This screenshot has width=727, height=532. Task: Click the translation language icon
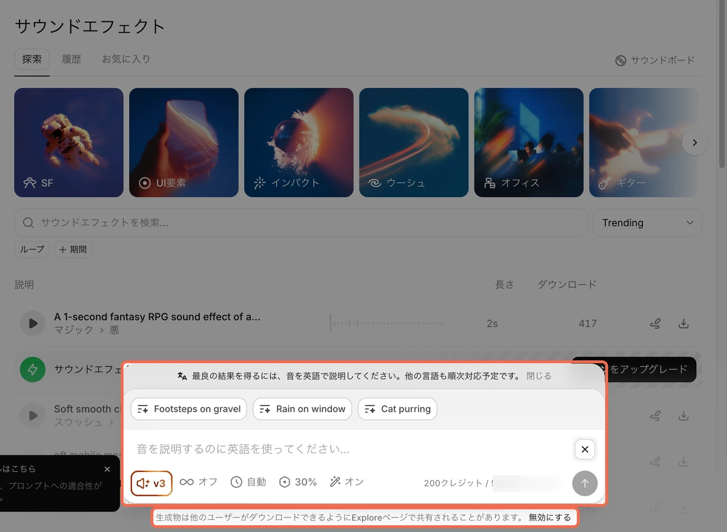pyautogui.click(x=182, y=376)
